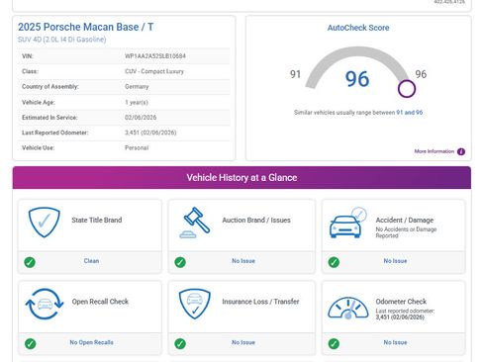483x362 pixels.
Task: Click the AutoCheck score gauge marker circle
Action: (407, 89)
